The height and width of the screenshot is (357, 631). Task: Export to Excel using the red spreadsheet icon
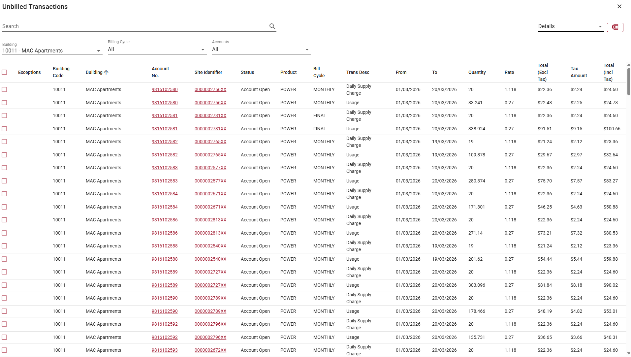tap(615, 27)
